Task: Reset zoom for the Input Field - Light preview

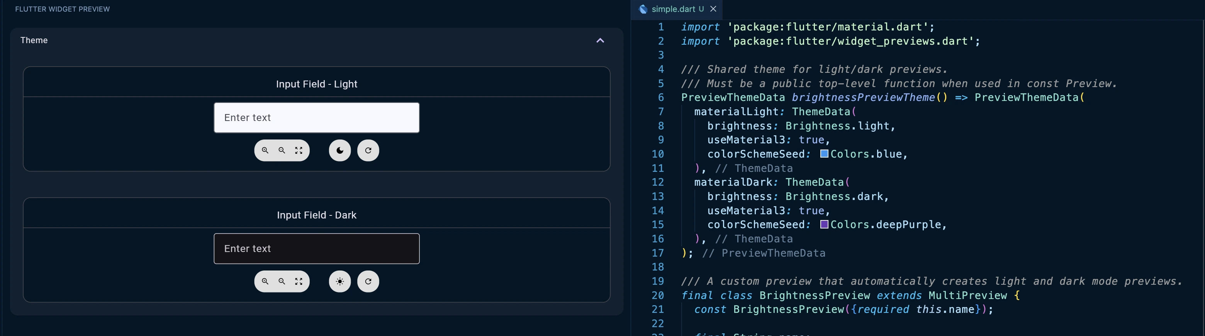Action: pyautogui.click(x=299, y=150)
